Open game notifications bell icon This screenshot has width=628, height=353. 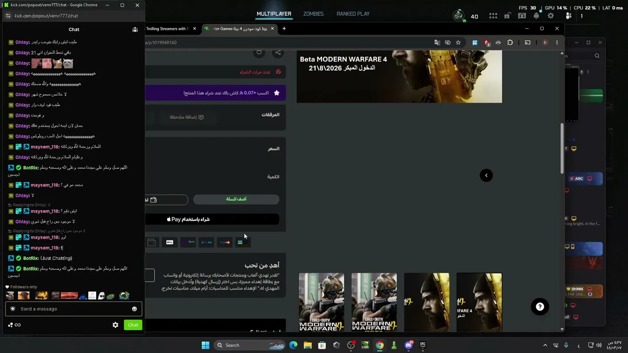pos(536,16)
